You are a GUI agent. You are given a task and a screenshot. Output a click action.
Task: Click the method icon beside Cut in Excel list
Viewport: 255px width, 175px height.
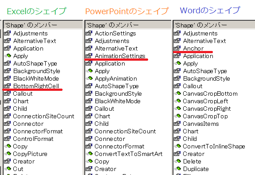click(x=8, y=169)
